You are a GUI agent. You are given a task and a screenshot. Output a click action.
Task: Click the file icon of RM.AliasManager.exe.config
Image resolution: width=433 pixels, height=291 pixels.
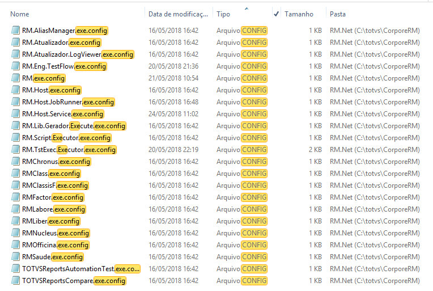coord(15,30)
